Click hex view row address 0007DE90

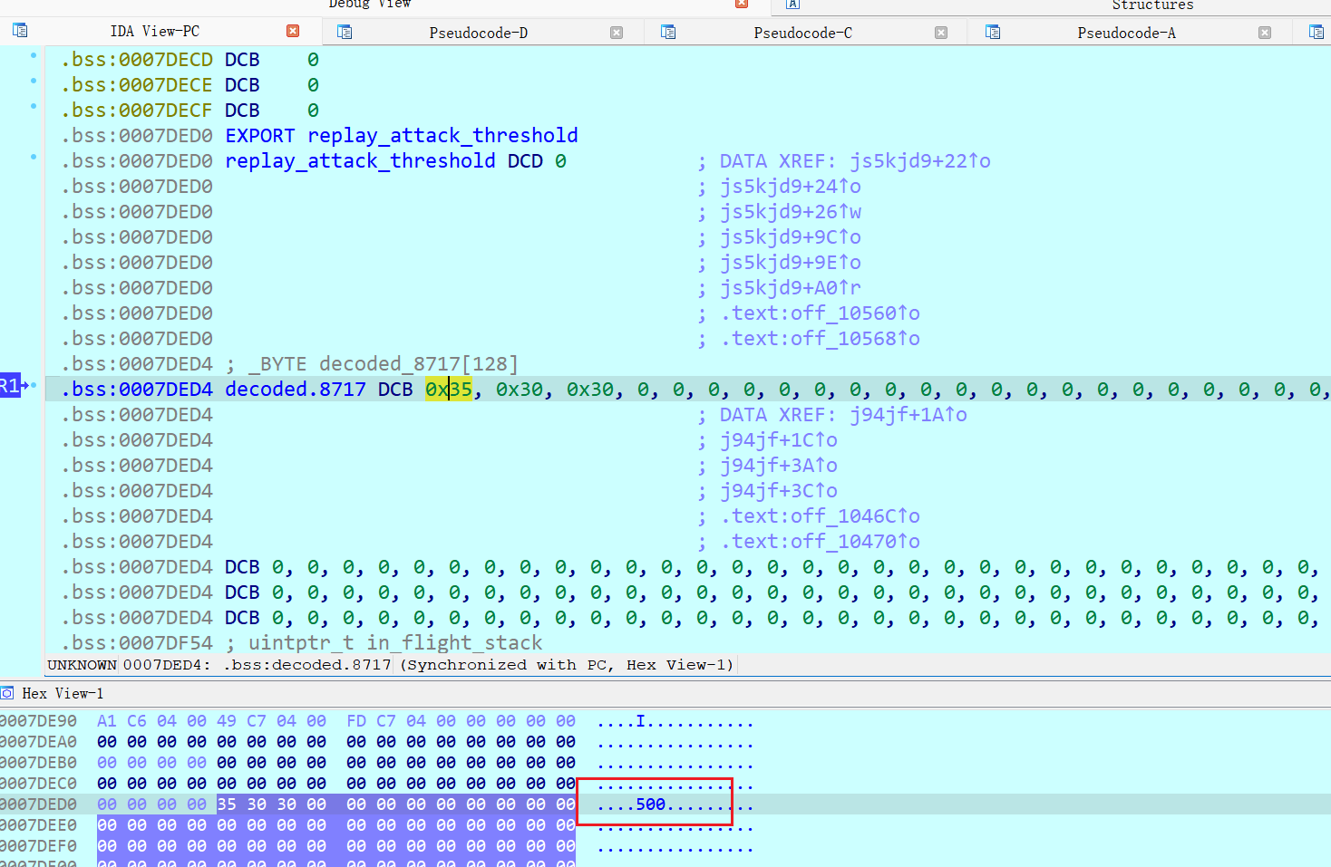(38, 721)
